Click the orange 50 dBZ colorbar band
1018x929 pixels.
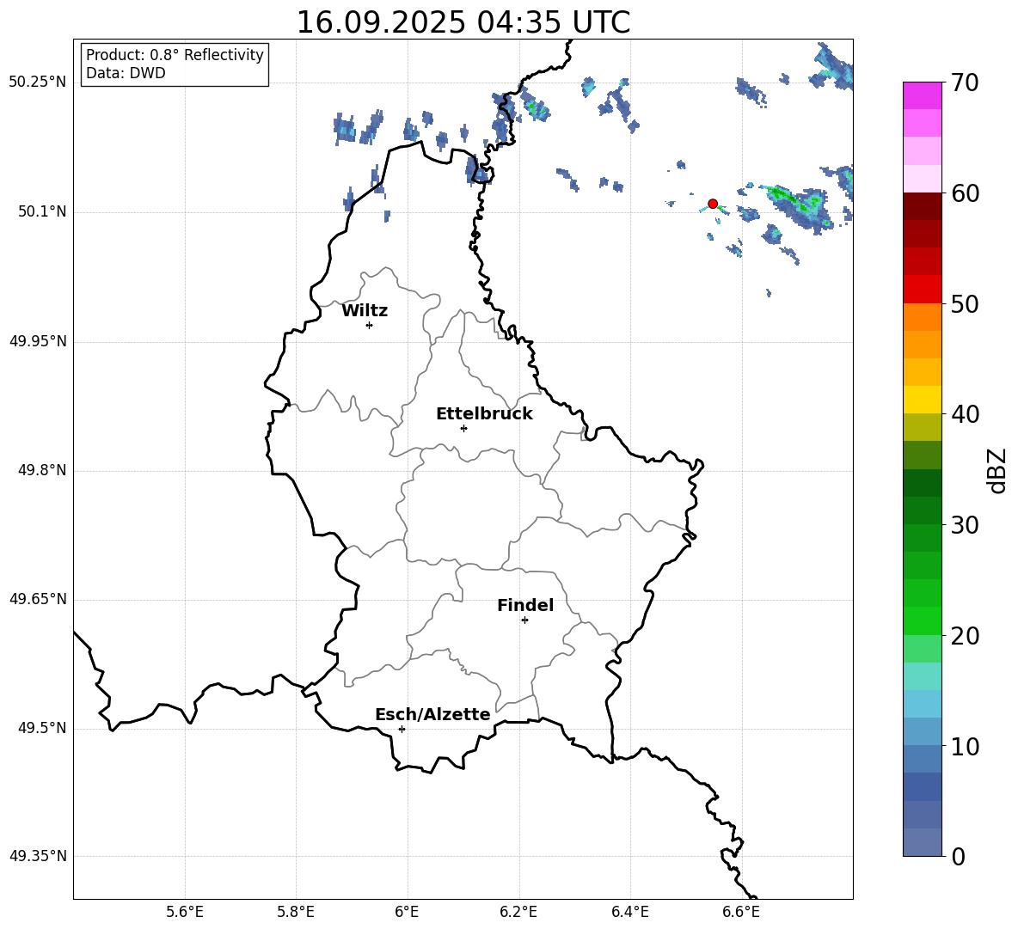[922, 317]
